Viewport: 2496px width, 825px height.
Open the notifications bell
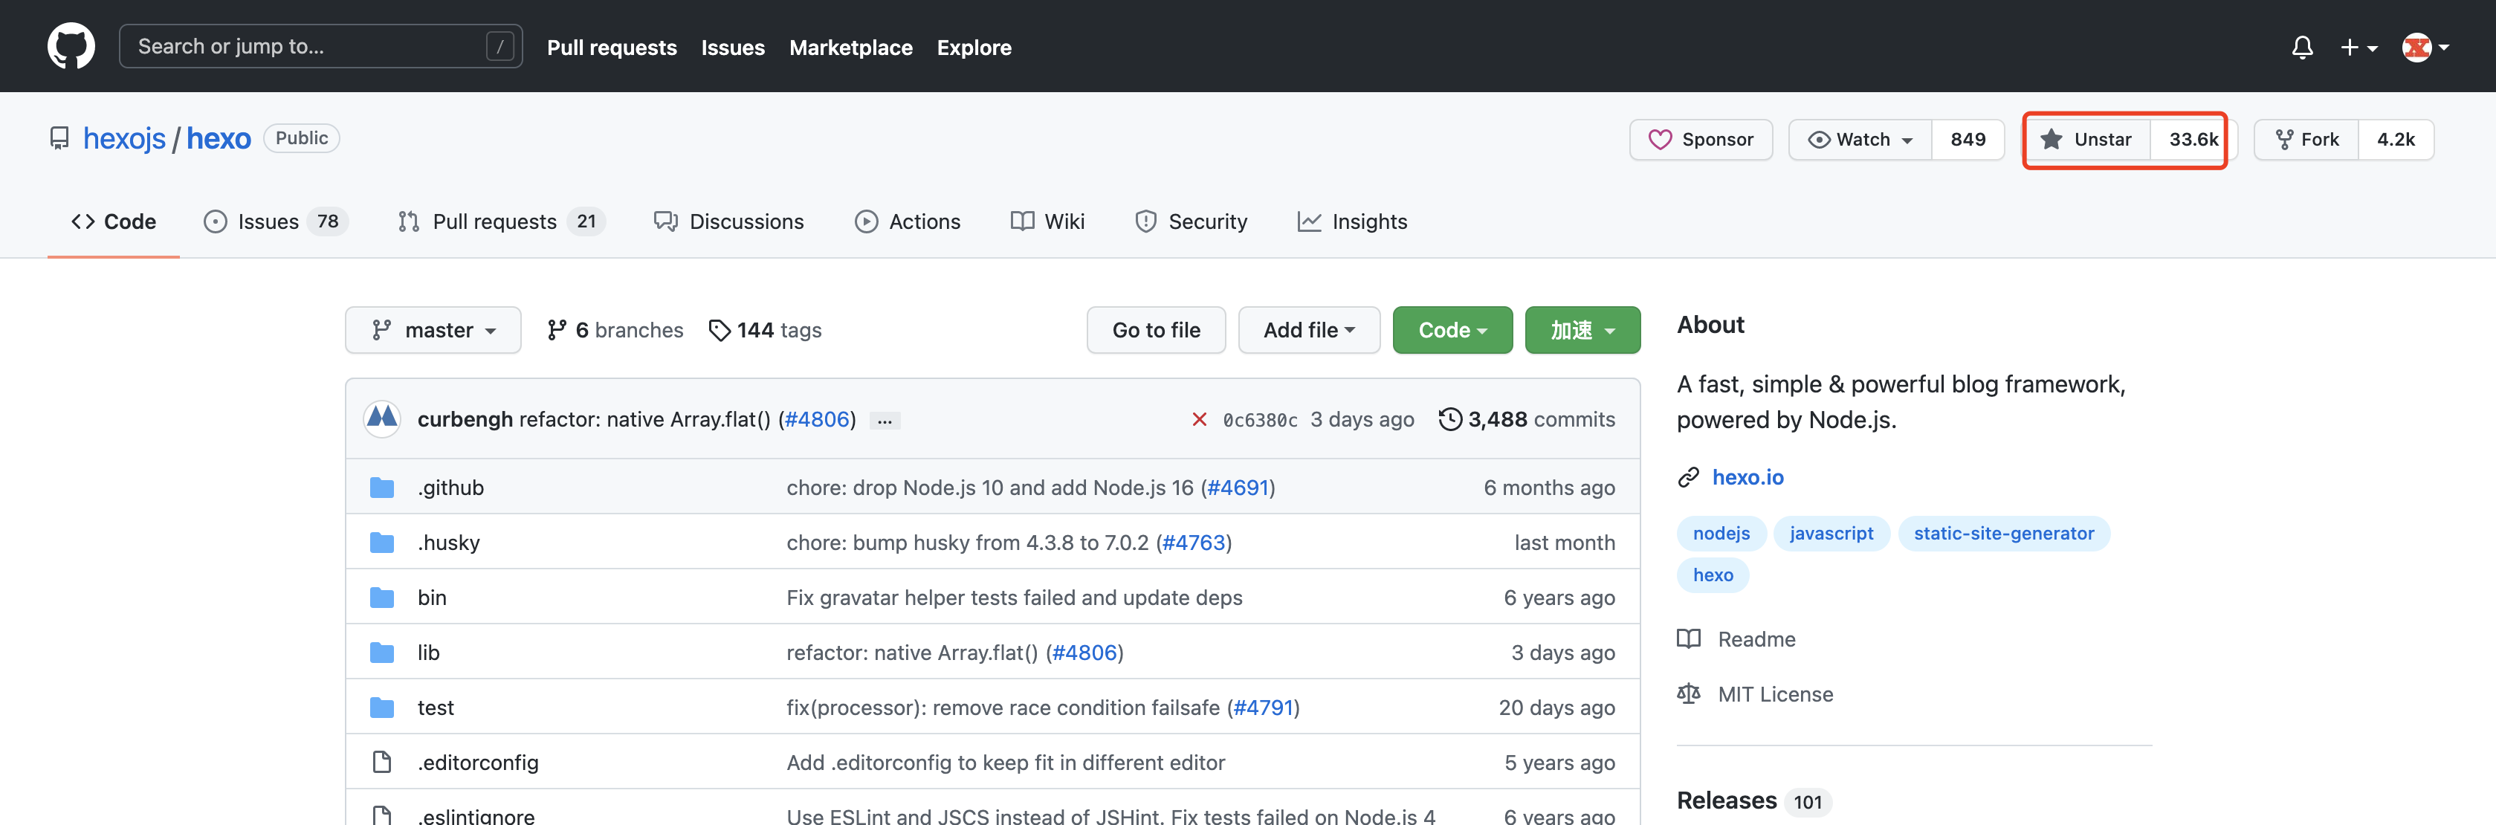[2301, 48]
